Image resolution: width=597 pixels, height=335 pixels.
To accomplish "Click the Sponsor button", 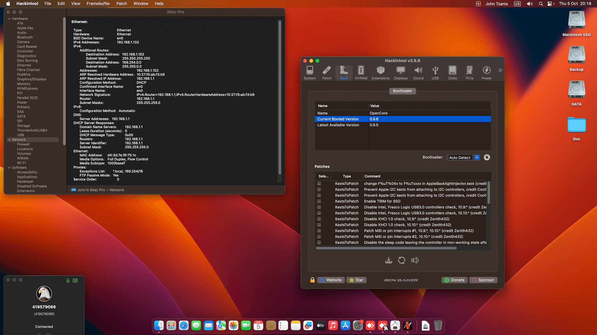I will [483, 280].
